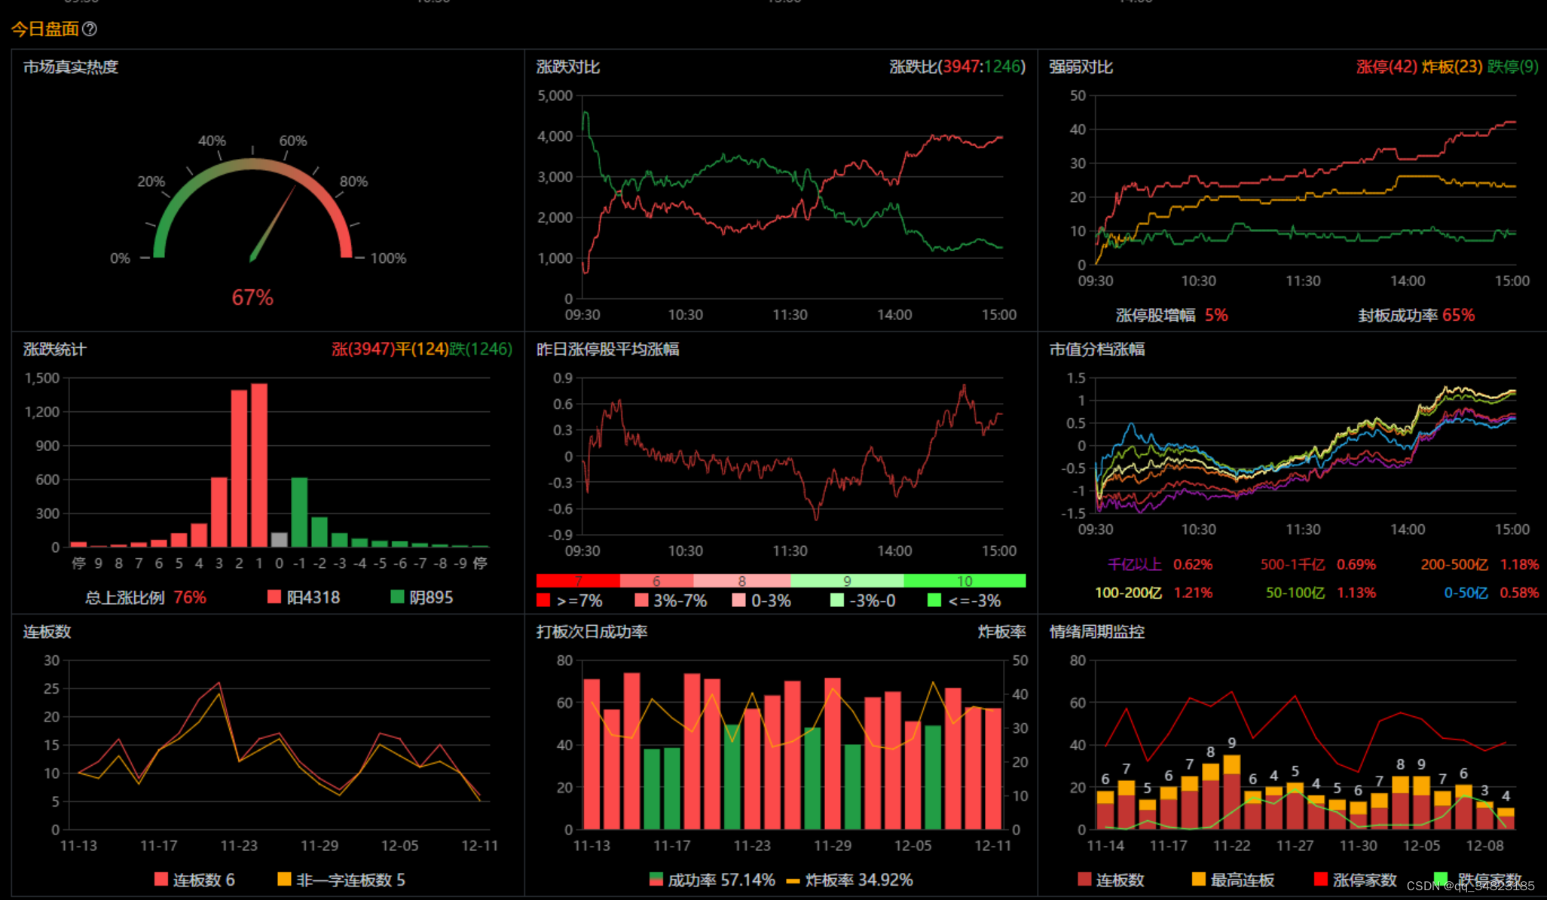Image resolution: width=1547 pixels, height=900 pixels.
Task: Click the 市场真实热度 panel title
Action: (71, 67)
